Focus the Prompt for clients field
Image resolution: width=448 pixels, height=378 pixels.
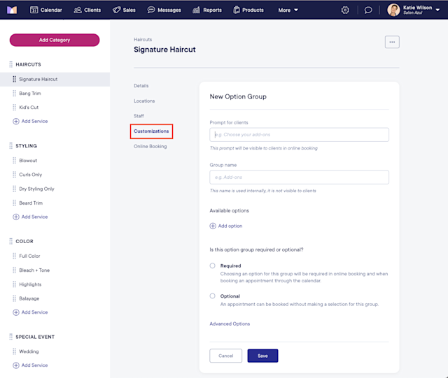[299, 135]
